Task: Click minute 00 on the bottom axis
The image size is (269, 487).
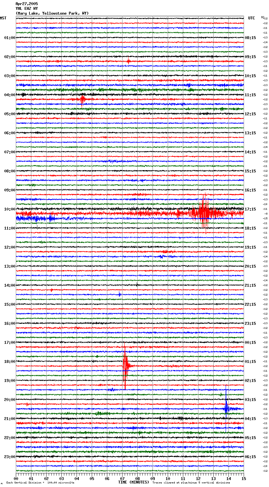Action: 16,478
